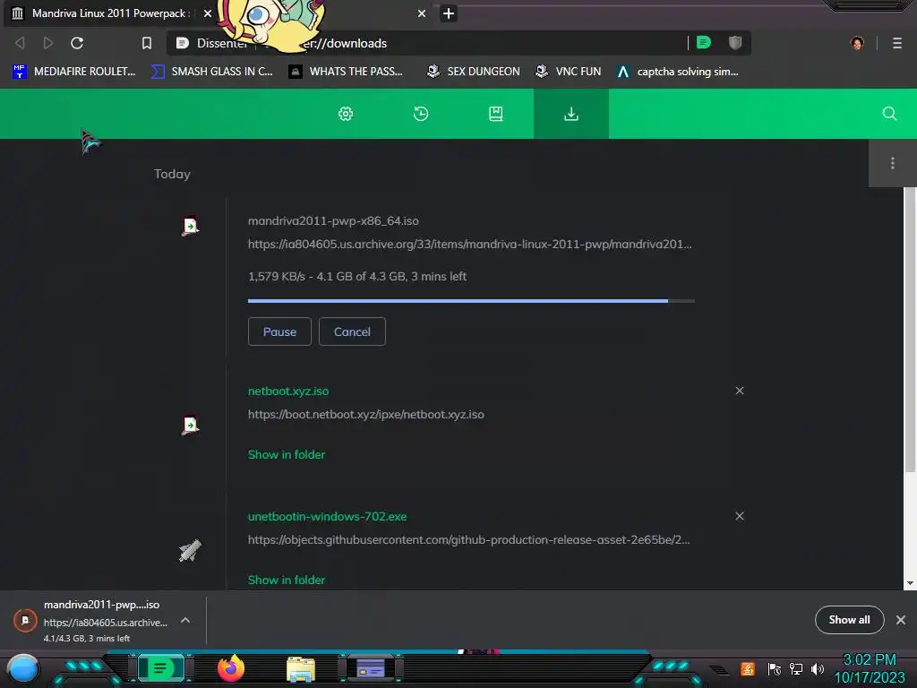Click the mandriva2011-pwp-x86_64.iso file name

333,221
